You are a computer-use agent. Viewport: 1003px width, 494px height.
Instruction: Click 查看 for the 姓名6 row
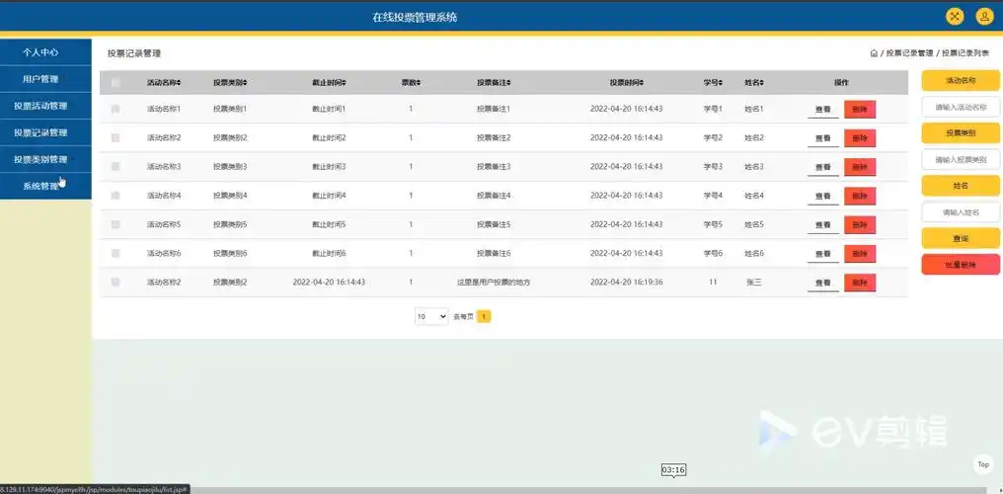click(822, 255)
